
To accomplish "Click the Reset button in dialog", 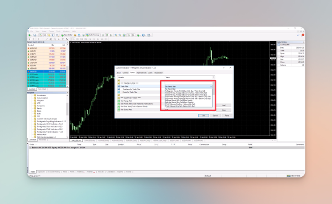I will click(227, 116).
